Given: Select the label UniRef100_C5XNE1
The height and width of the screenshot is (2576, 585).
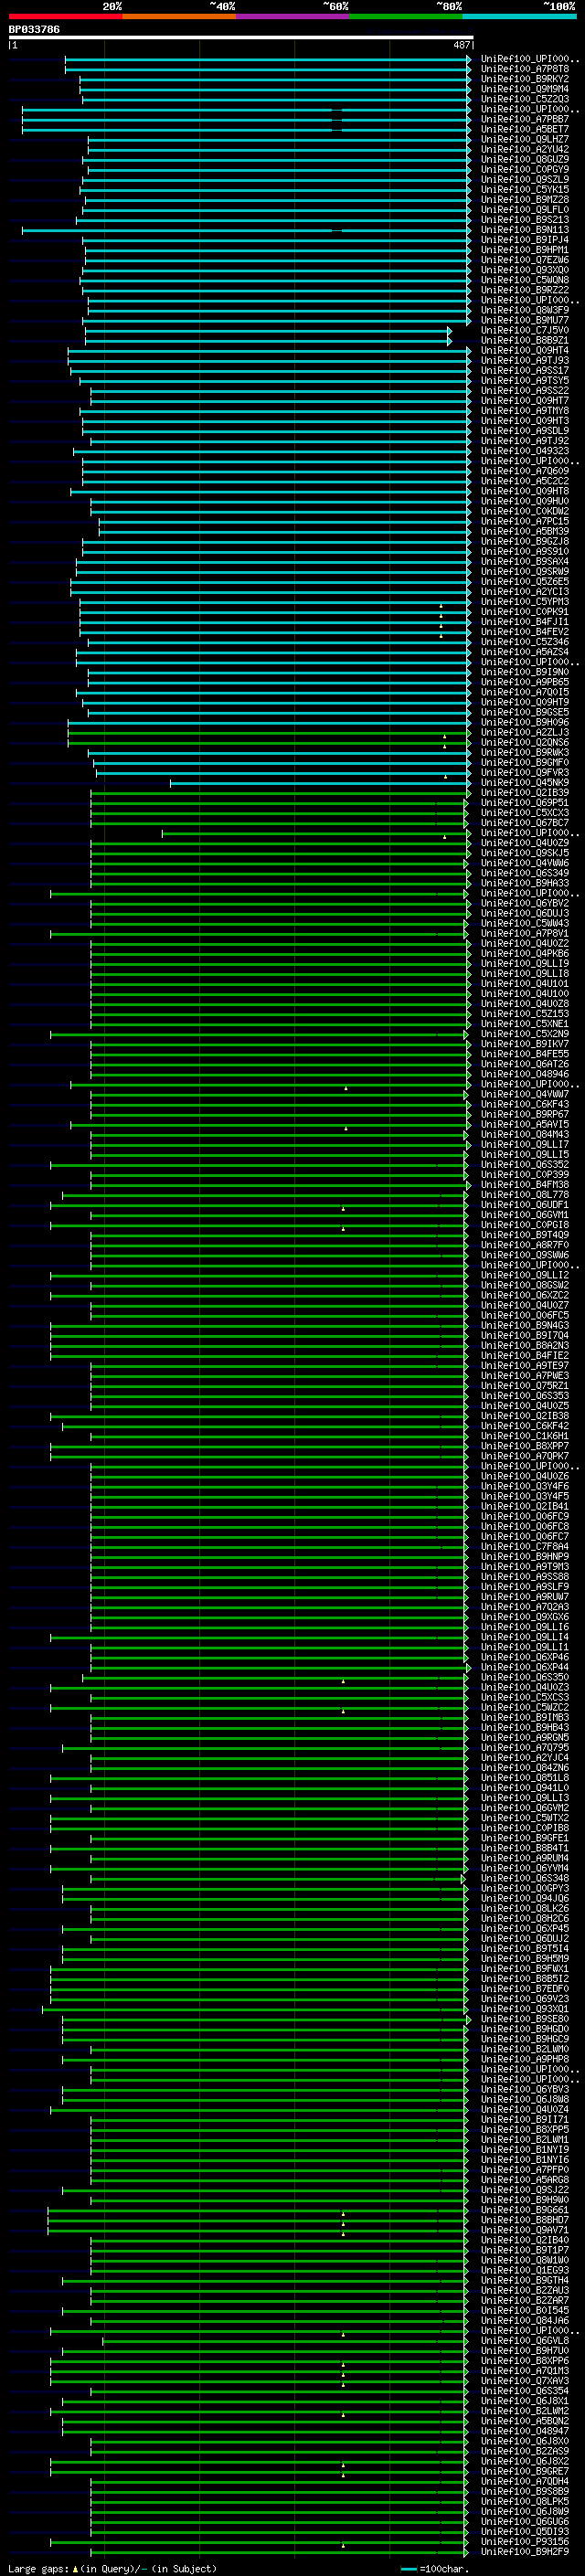Looking at the screenshot, I should pos(525,1024).
